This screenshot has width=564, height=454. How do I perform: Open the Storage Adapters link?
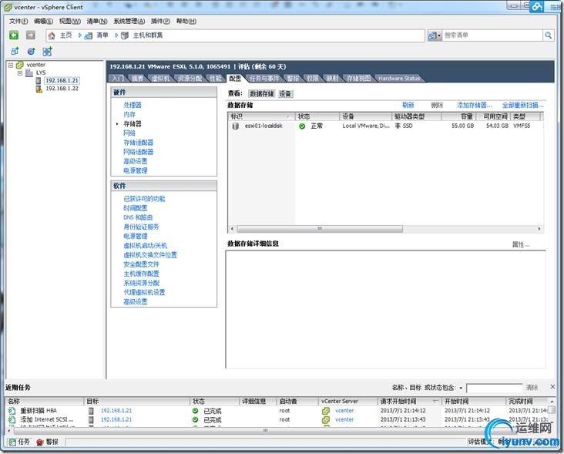(138, 143)
